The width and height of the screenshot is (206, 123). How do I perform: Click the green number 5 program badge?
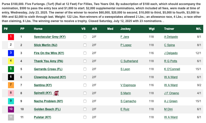click(11, 69)
